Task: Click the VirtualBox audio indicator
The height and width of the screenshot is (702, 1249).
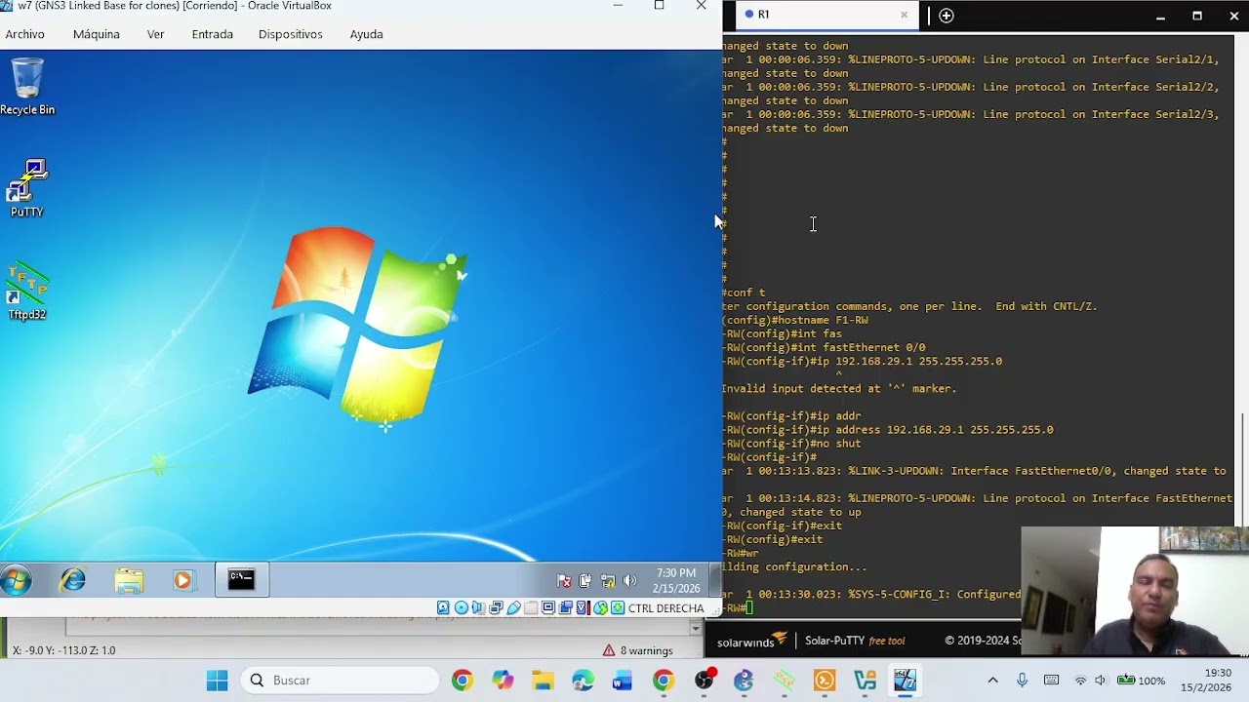Action: (478, 608)
